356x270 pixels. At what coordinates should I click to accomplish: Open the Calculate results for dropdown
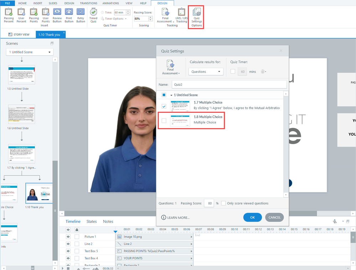(206, 72)
